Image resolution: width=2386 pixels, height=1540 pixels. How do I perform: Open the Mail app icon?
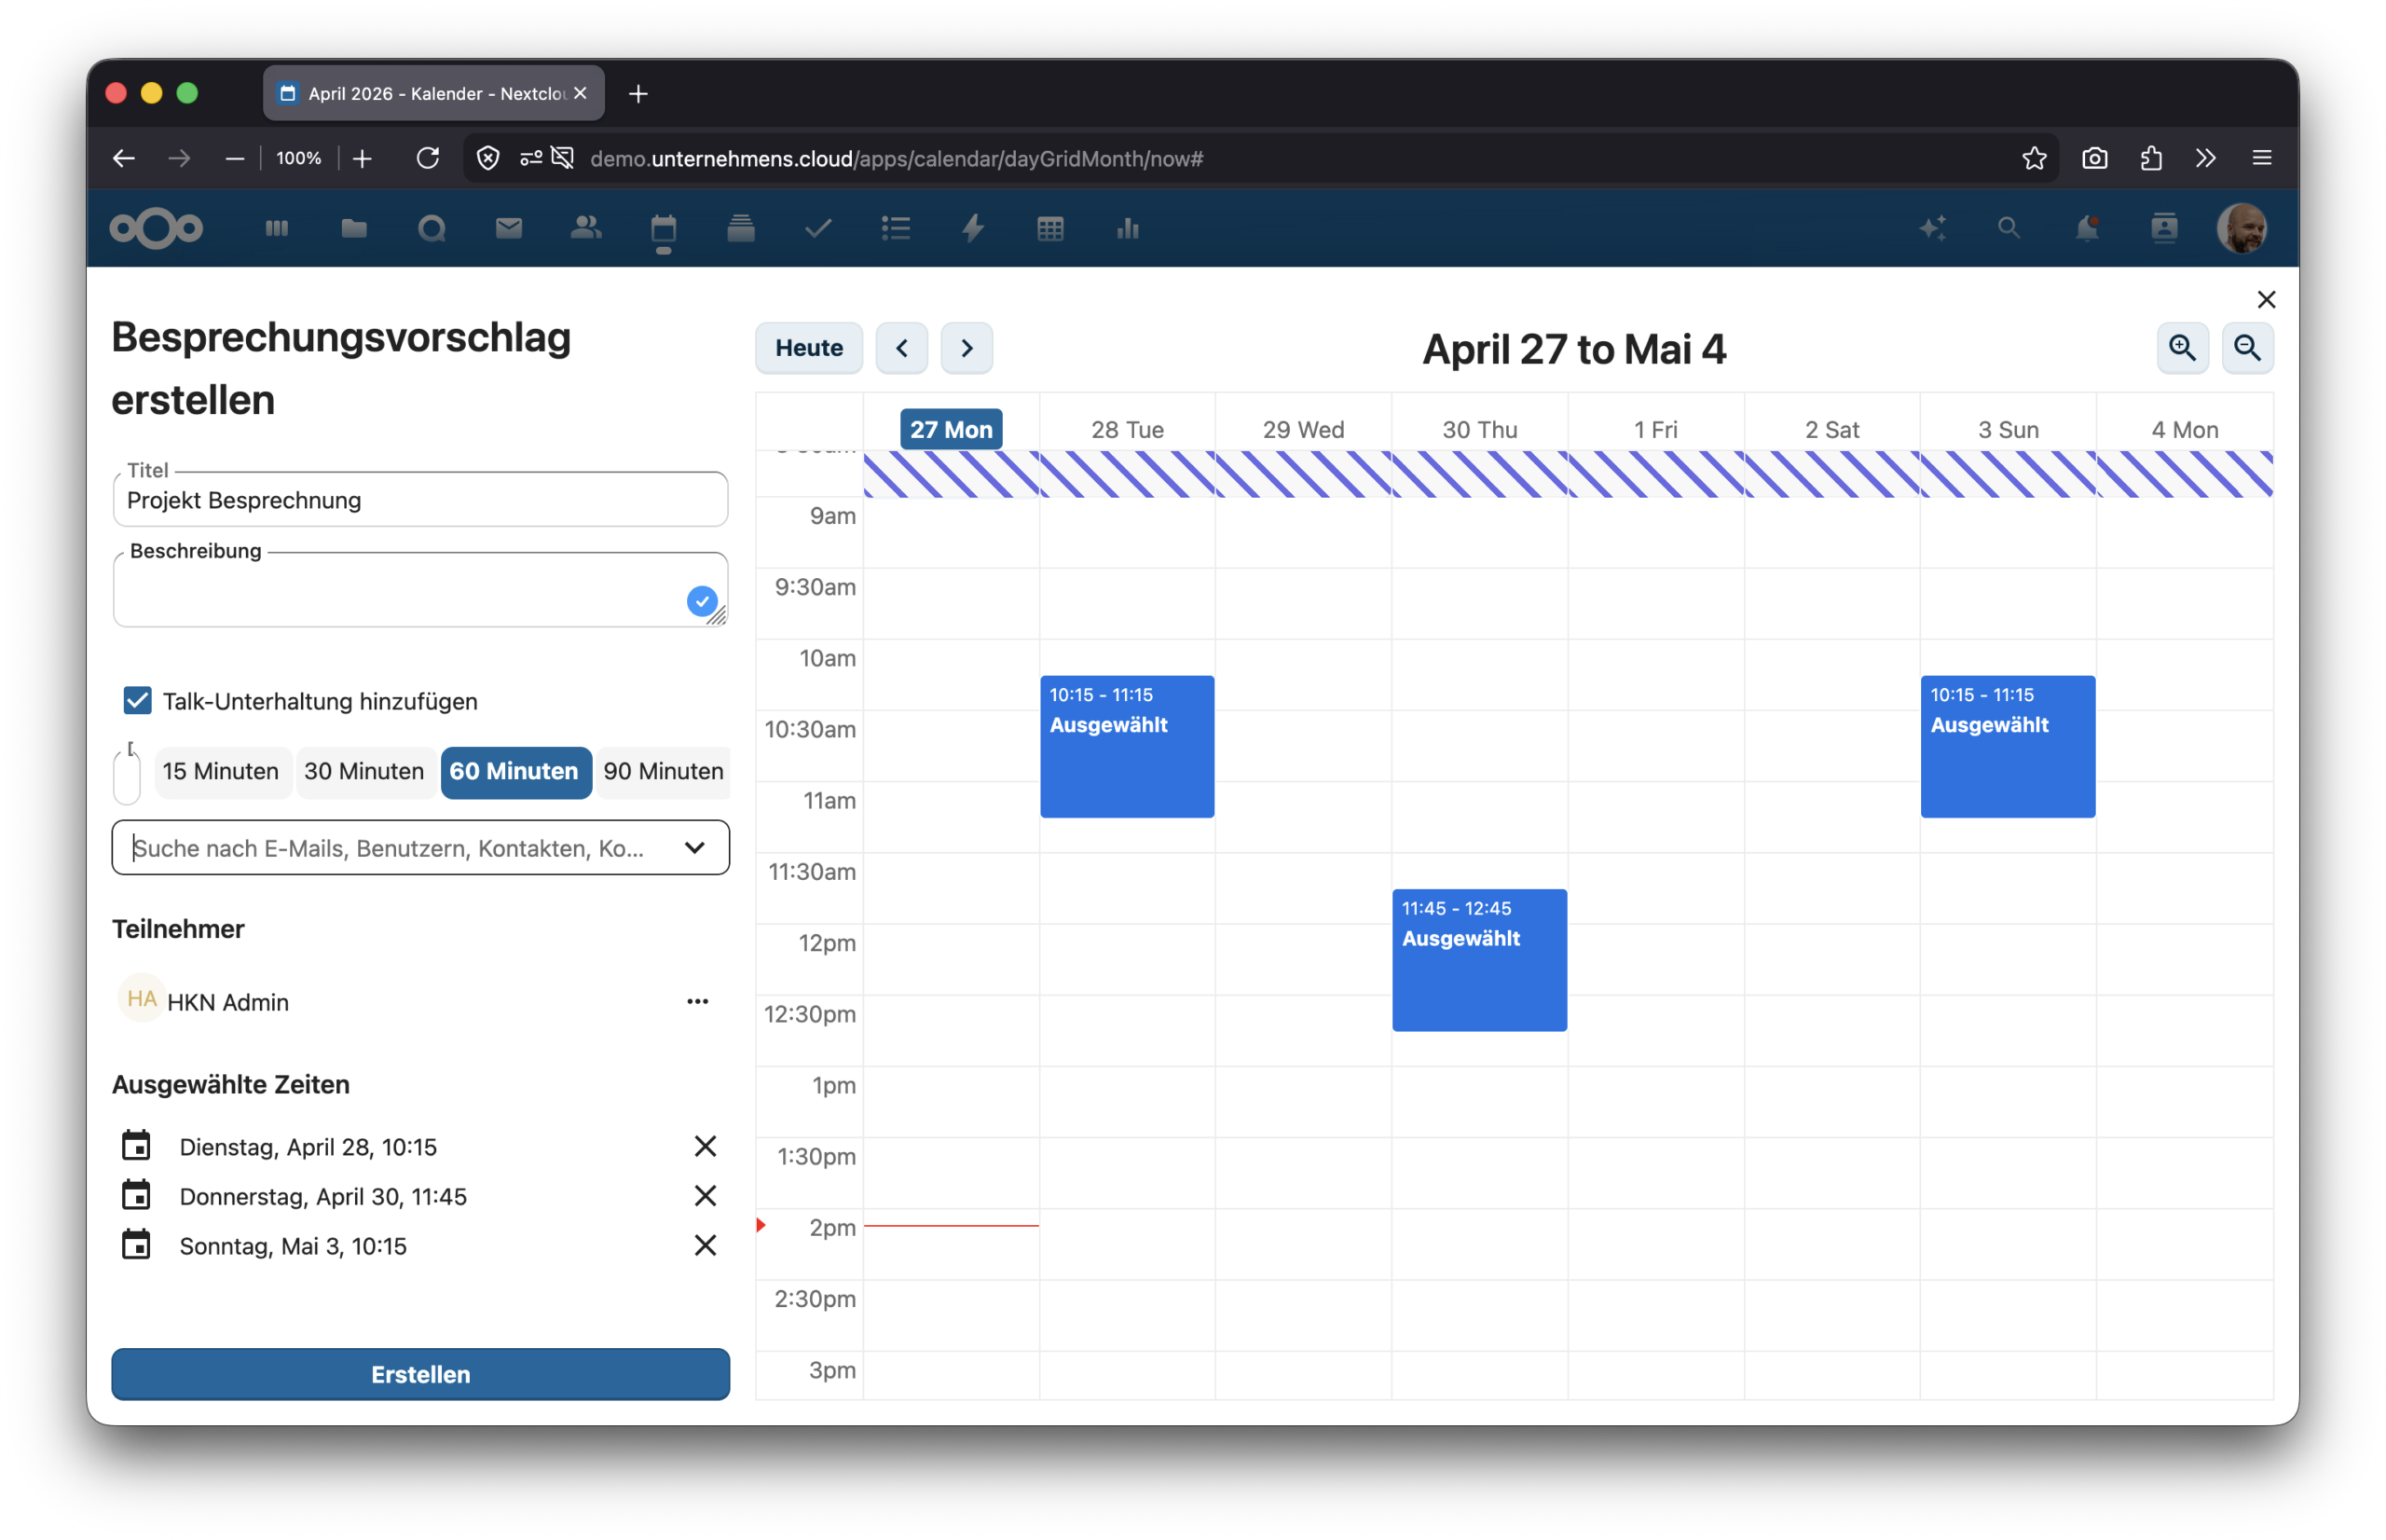(509, 228)
